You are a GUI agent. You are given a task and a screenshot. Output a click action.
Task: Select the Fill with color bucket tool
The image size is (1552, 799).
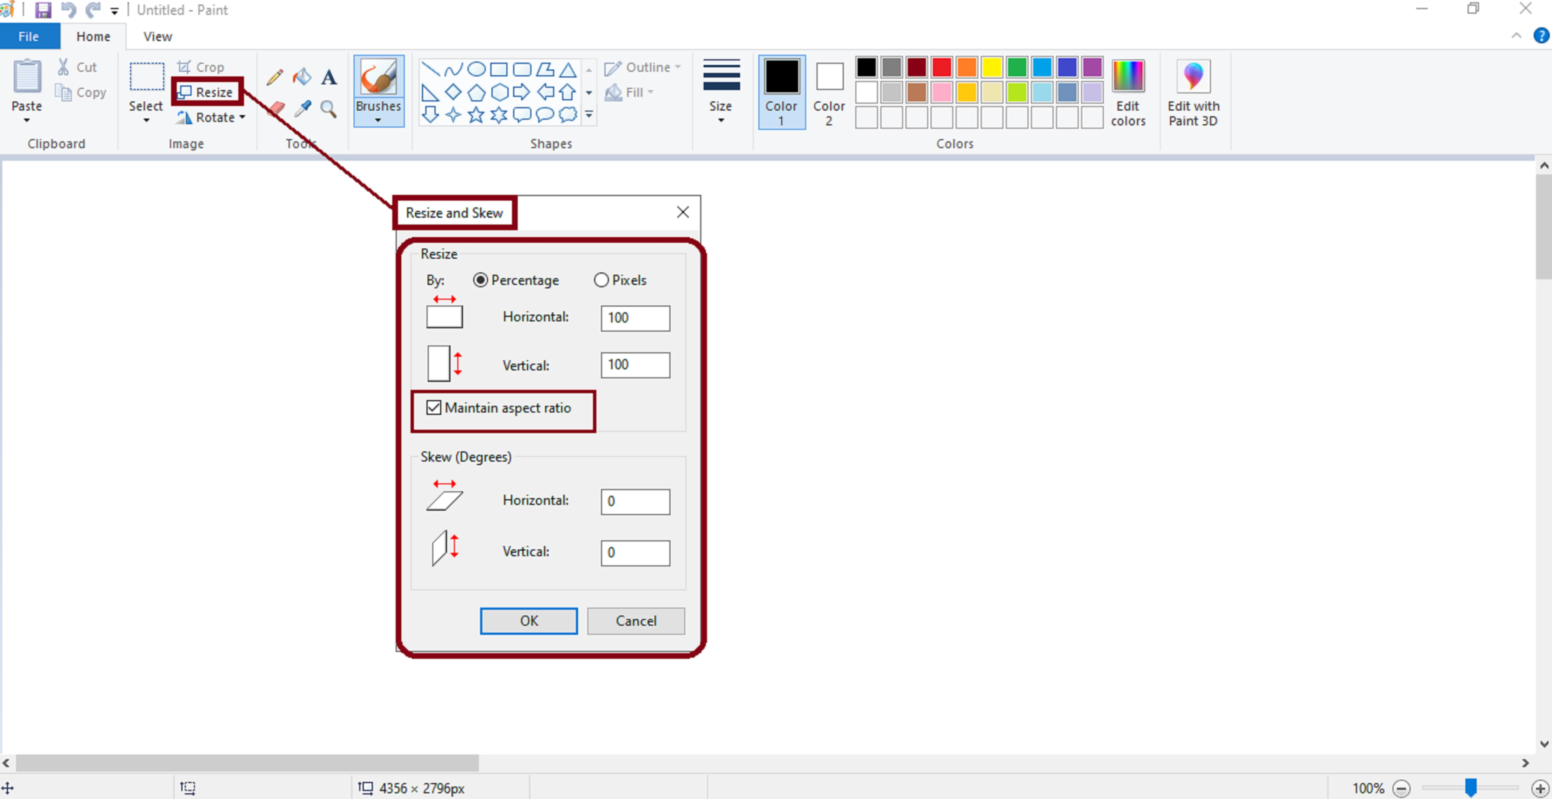tap(302, 77)
